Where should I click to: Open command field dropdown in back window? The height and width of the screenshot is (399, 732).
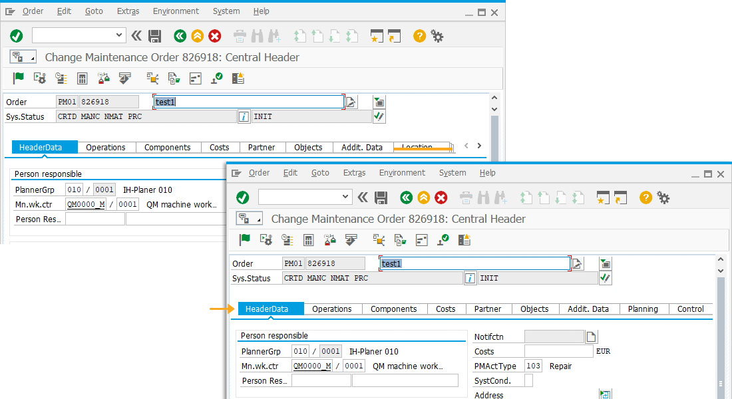click(119, 35)
